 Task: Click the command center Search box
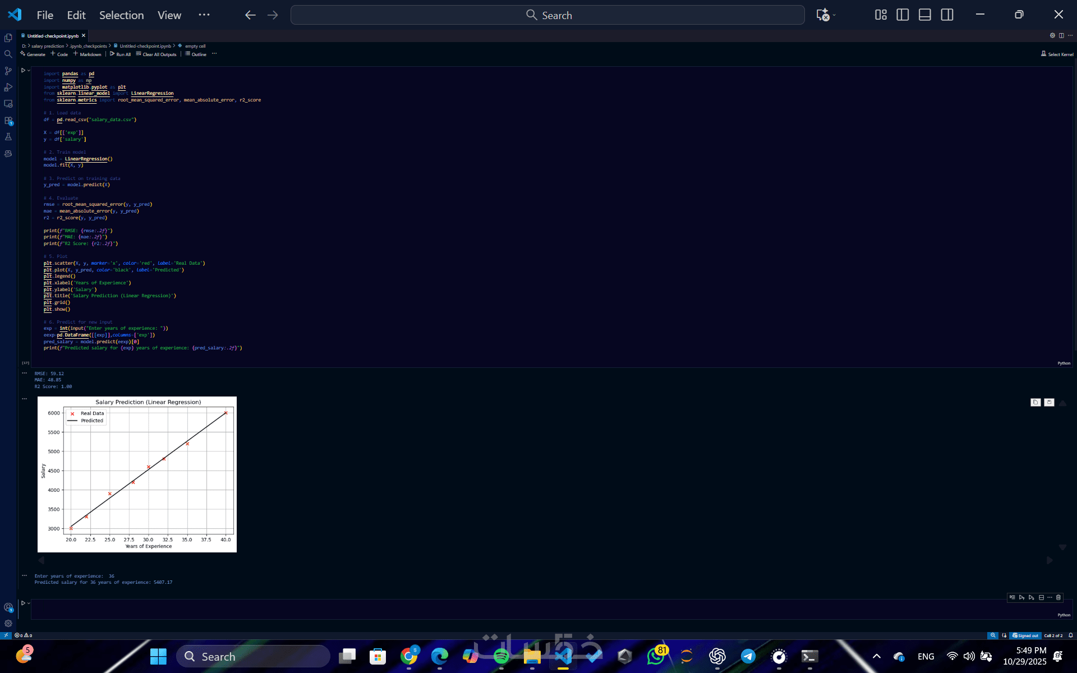[x=547, y=15]
